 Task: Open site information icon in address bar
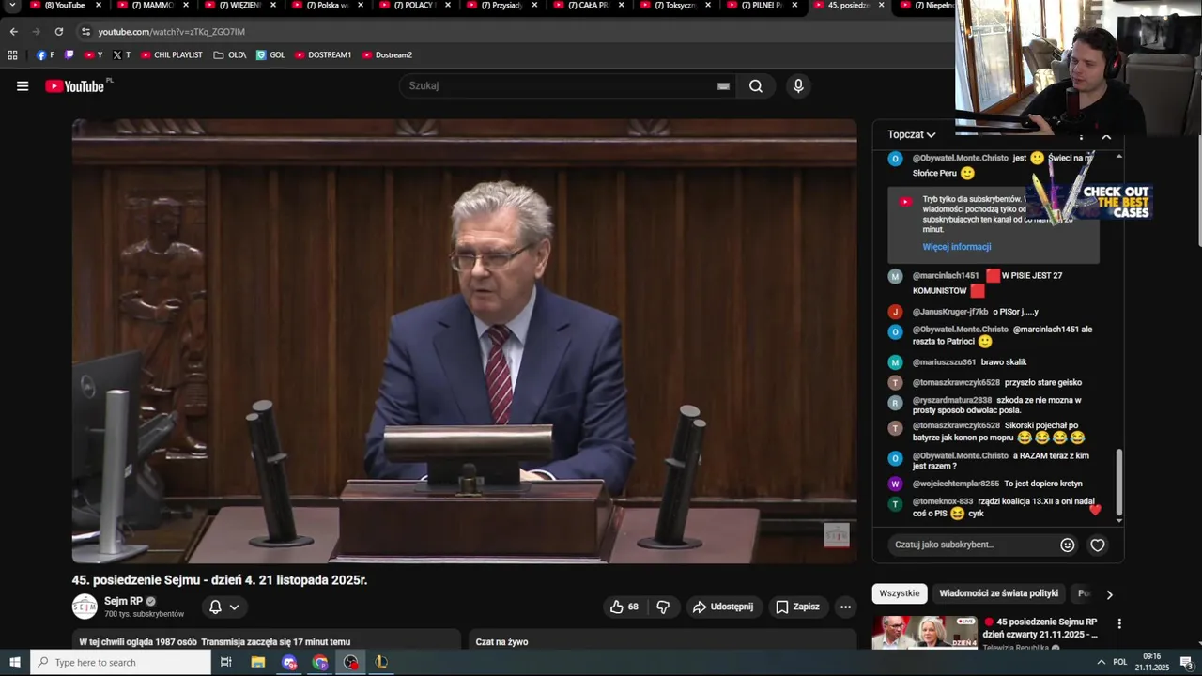85,31
